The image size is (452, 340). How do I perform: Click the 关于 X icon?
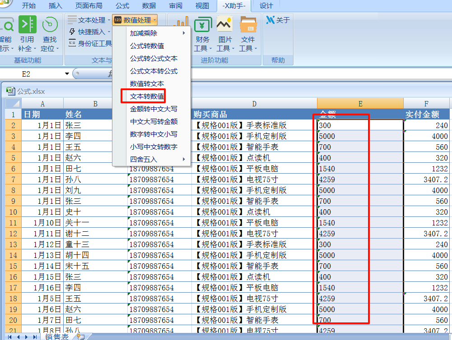(x=270, y=20)
